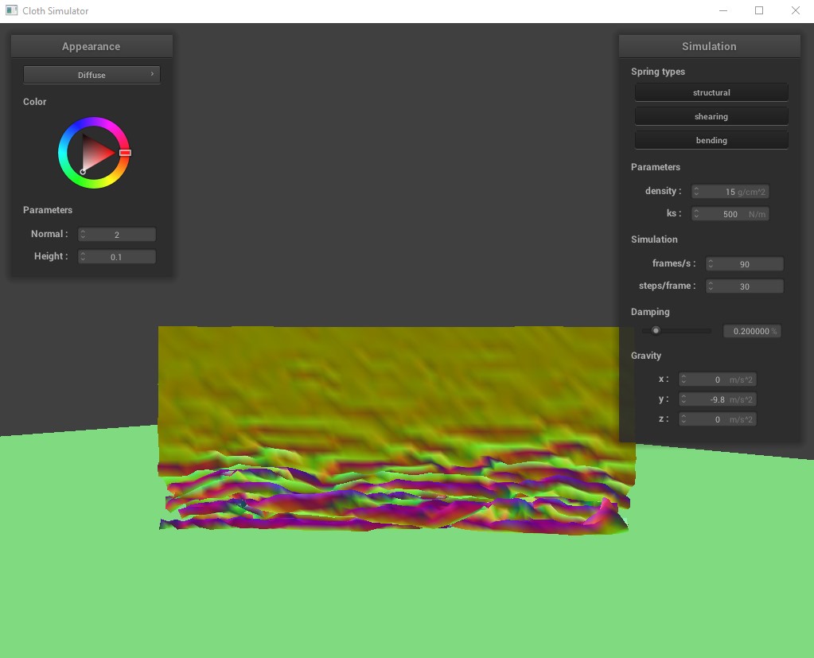Click the Cloth Simulator window icon
This screenshot has width=814, height=658.
pos(11,10)
